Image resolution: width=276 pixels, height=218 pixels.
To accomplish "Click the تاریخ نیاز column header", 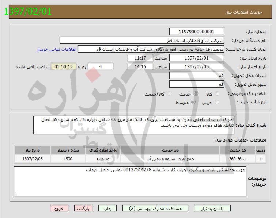I will tap(33, 150).
